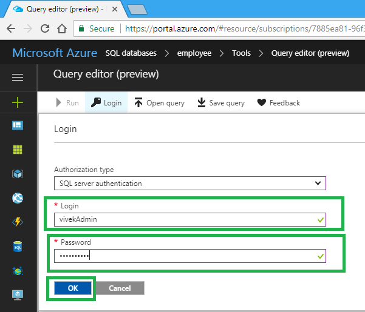Go to the employee breadcrumb
Image resolution: width=365 pixels, height=312 pixels.
[194, 53]
